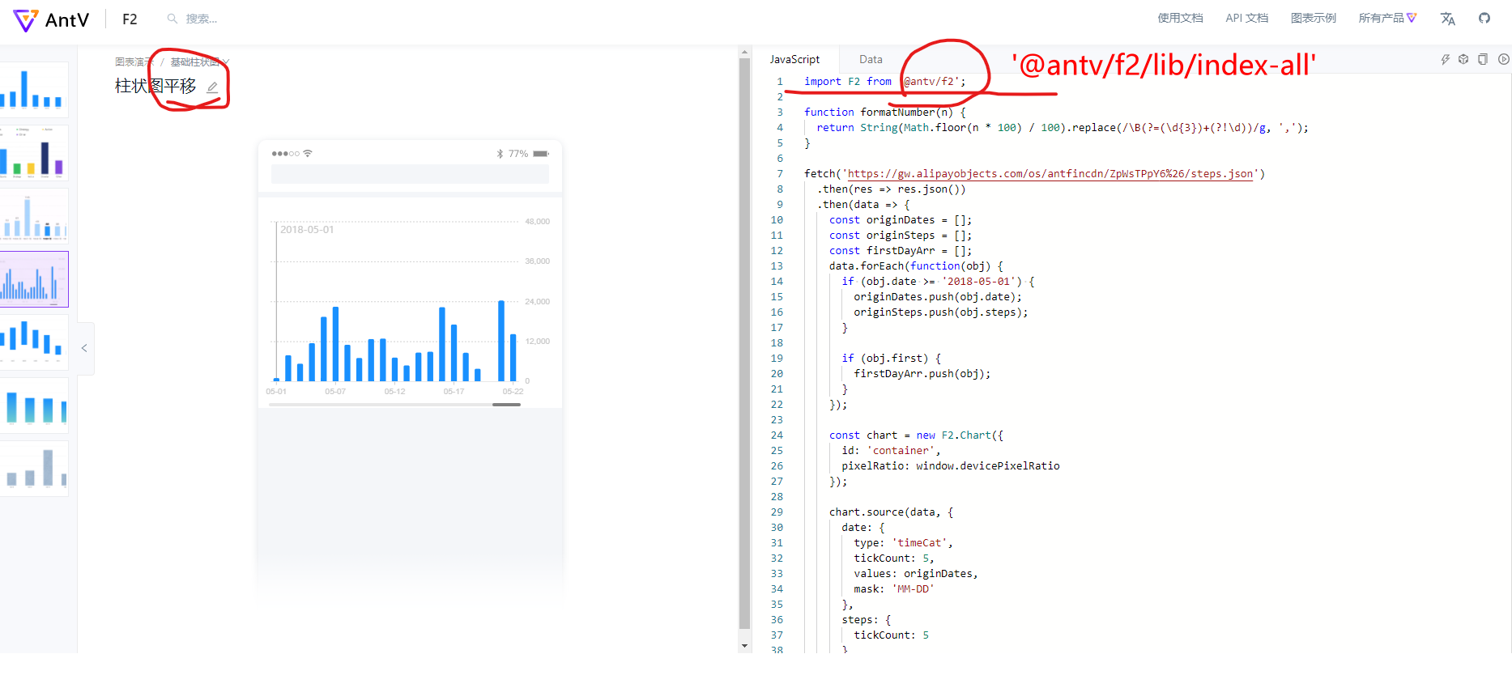Click the edit pencil next to 柱状图平移
1512x688 pixels.
(x=212, y=87)
